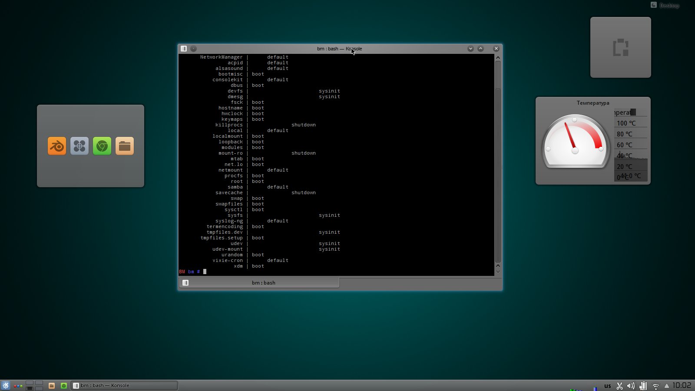Open the KDE application launcher
The image size is (695, 391).
[x=6, y=385]
